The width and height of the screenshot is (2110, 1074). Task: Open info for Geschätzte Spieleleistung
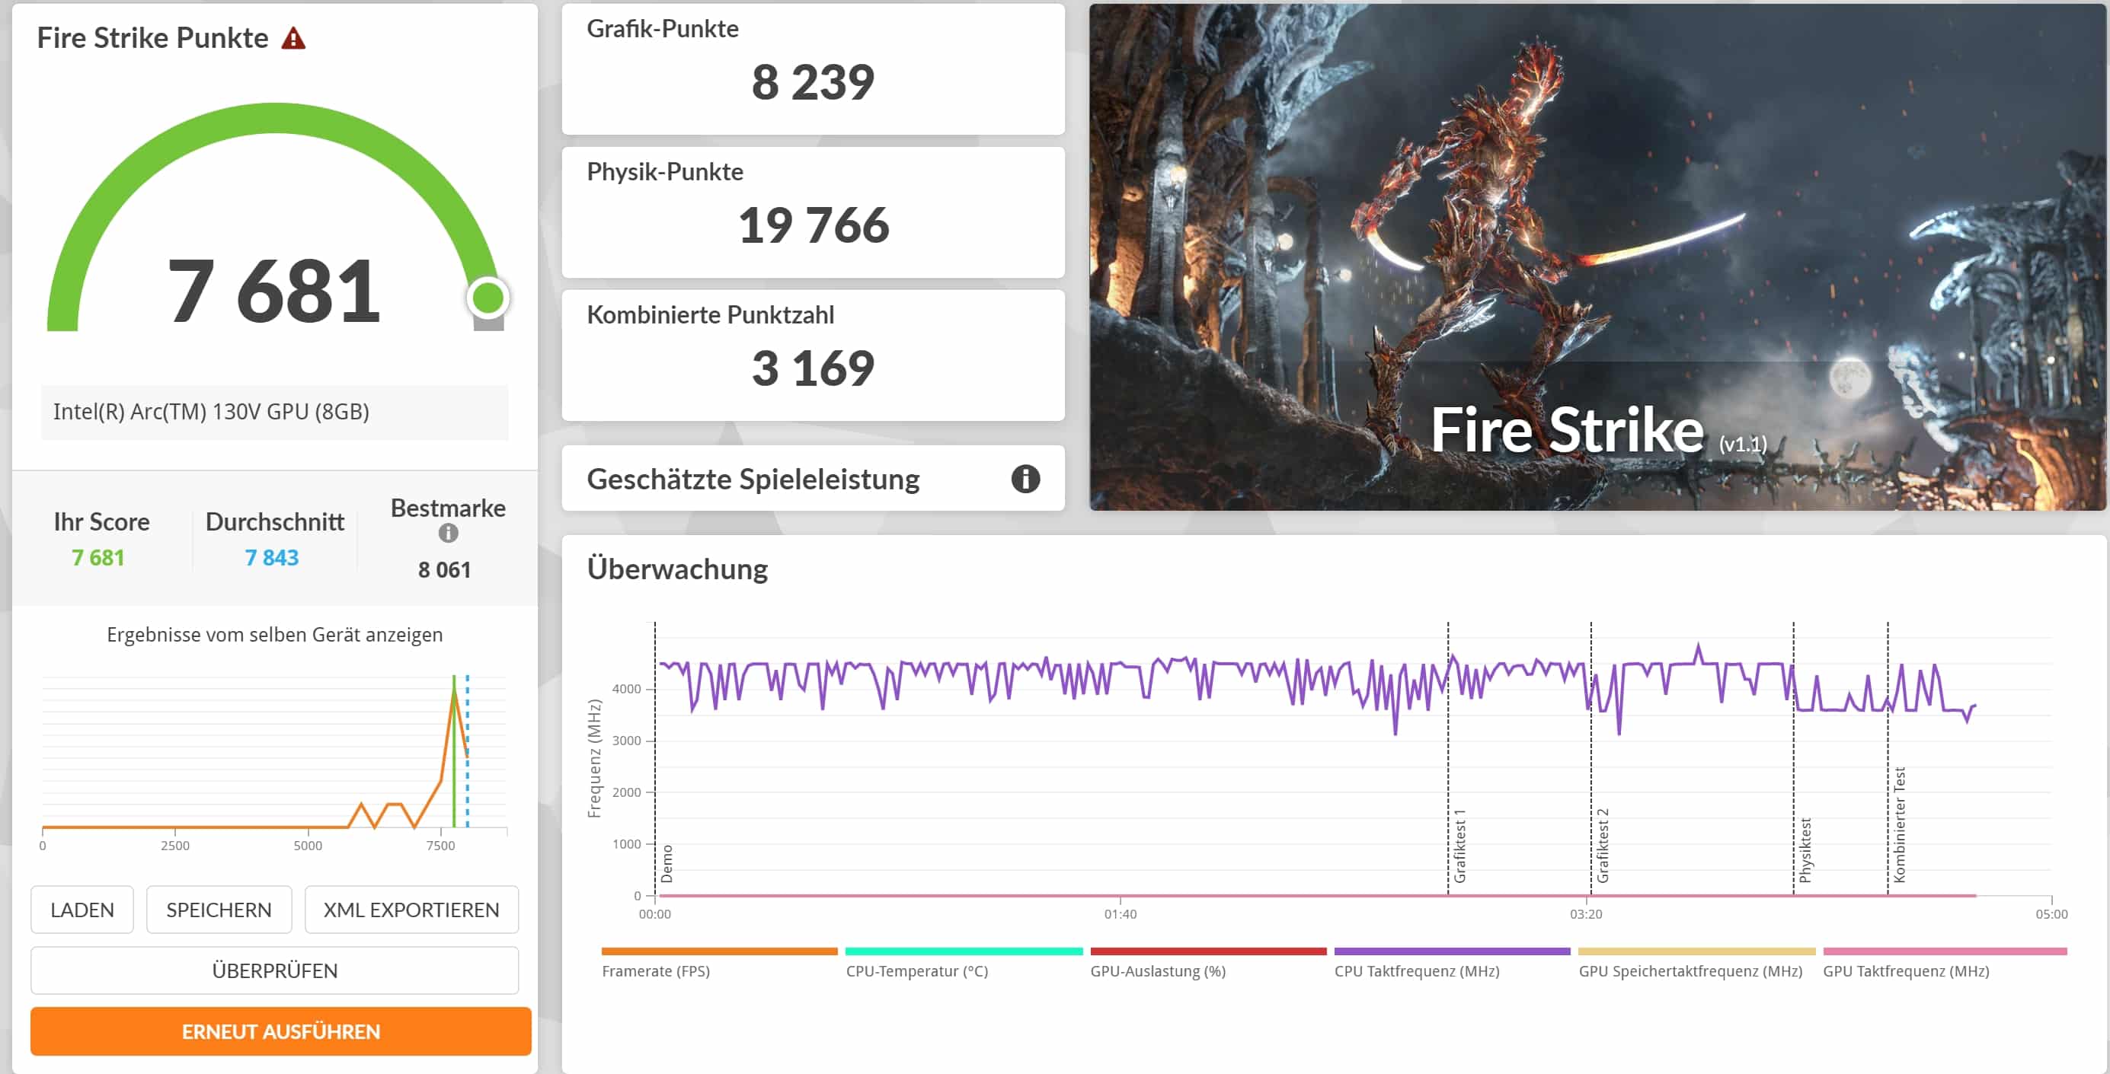tap(1025, 479)
